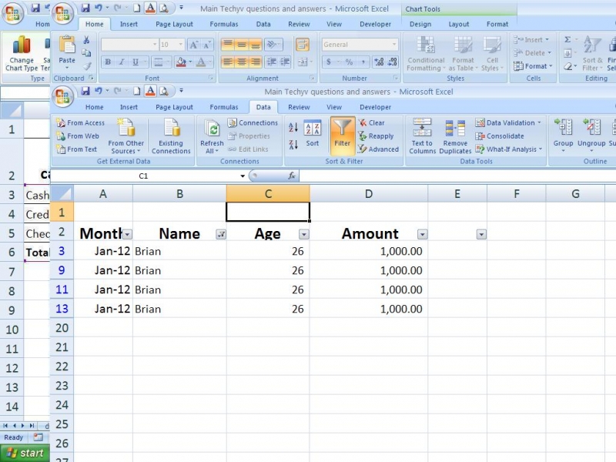Click the Paste icon on the Home ribbon
This screenshot has height=462, width=616.
point(67,50)
